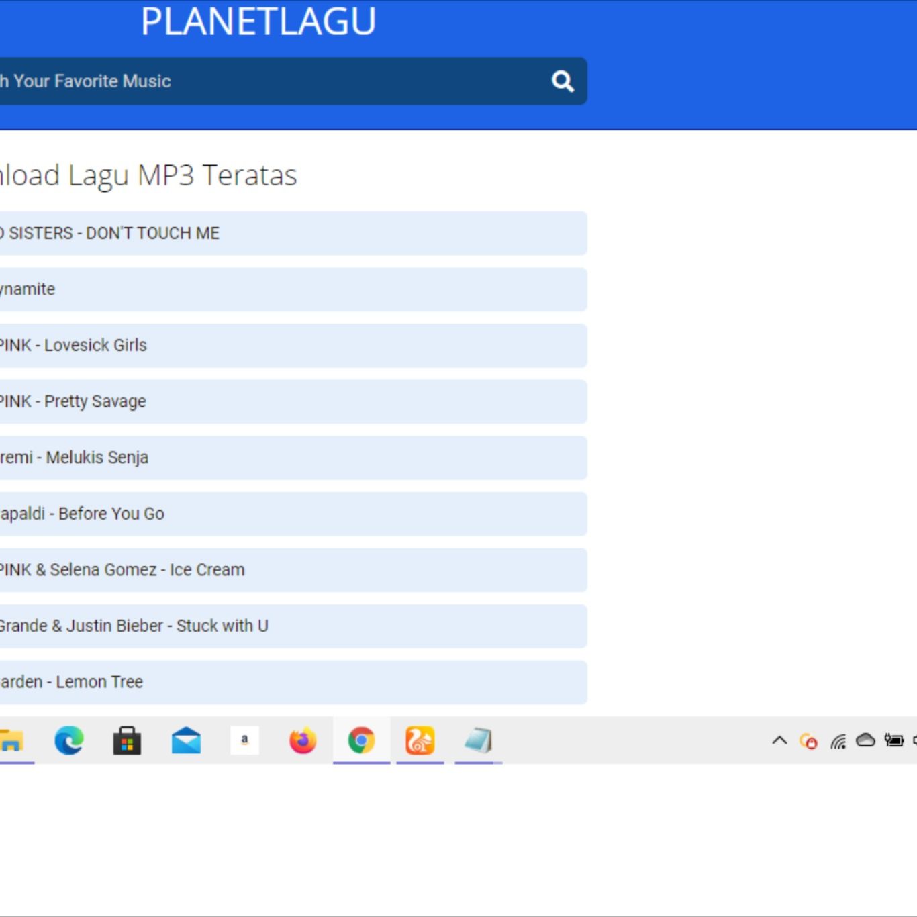Select the Pretty Savage song row
Image resolution: width=917 pixels, height=917 pixels.
[x=293, y=401]
